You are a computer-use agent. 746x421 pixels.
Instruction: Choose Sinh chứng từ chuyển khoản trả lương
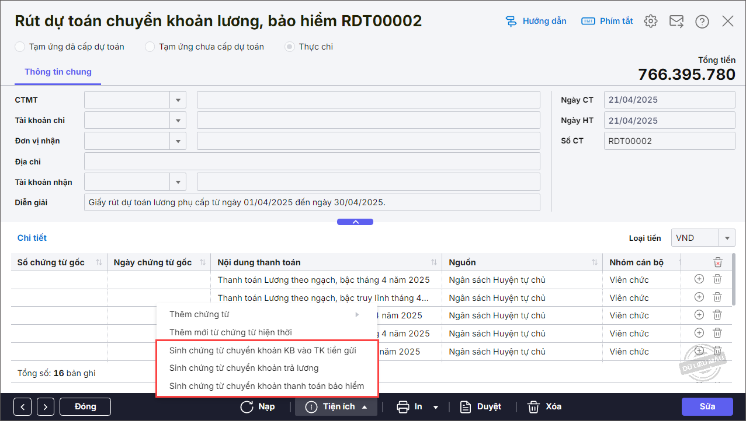click(267, 369)
